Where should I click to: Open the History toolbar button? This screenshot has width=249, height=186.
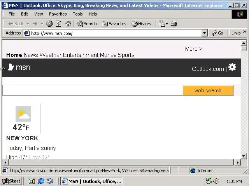pos(142,24)
